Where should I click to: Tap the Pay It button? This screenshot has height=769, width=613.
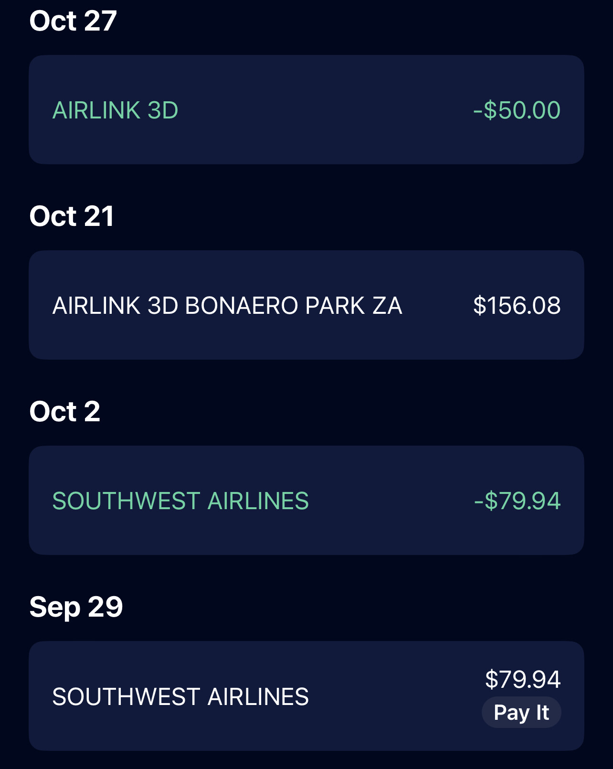tap(521, 712)
